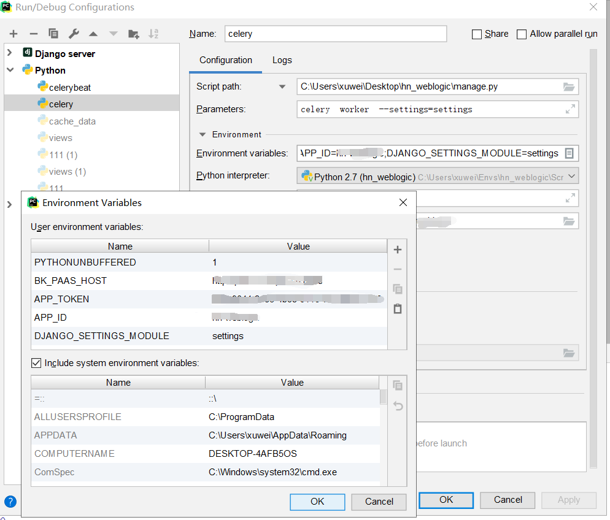
Task: Select the Configuration tab
Action: click(225, 60)
